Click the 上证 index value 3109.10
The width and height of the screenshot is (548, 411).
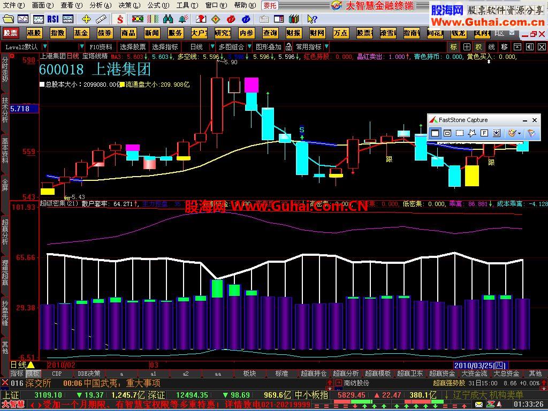click(x=48, y=395)
